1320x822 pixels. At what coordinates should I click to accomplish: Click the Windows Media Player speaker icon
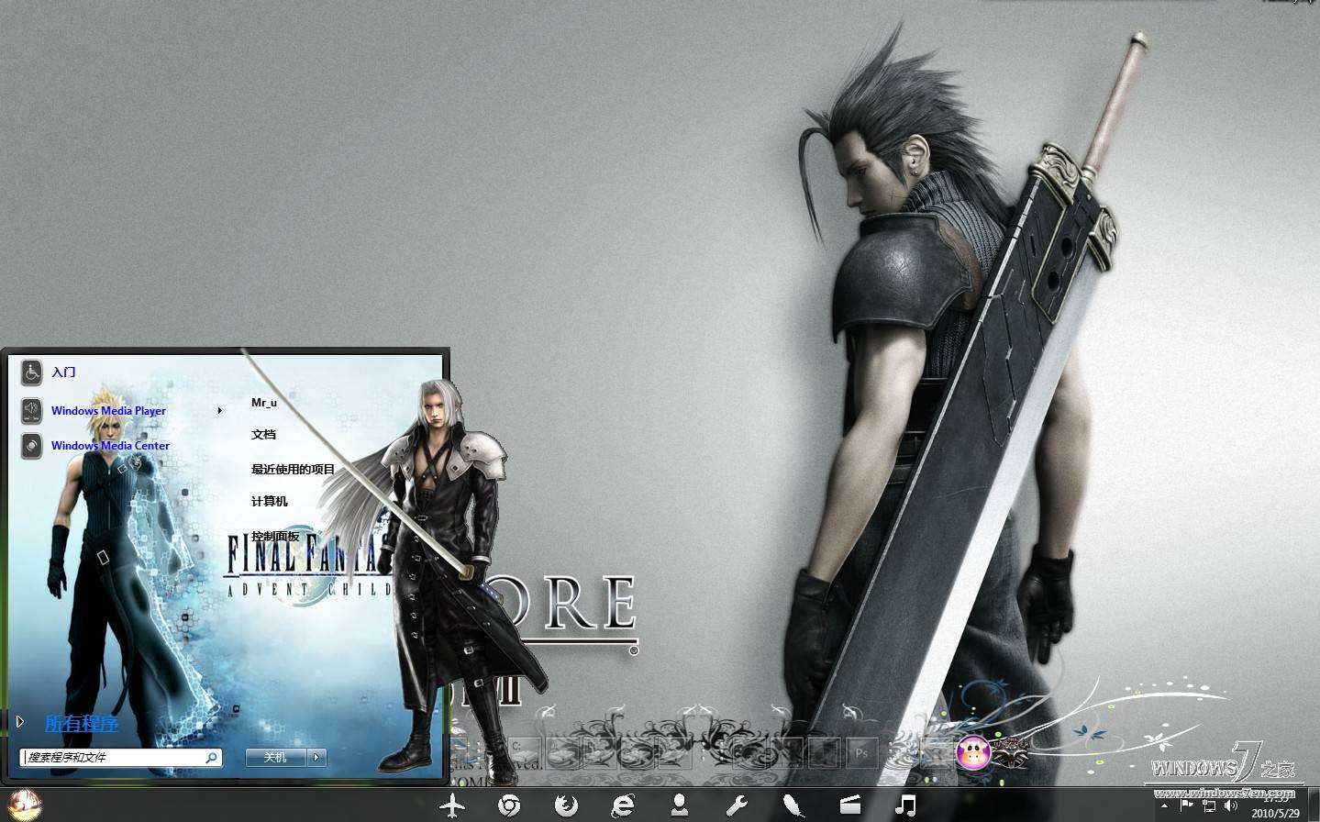pyautogui.click(x=31, y=410)
